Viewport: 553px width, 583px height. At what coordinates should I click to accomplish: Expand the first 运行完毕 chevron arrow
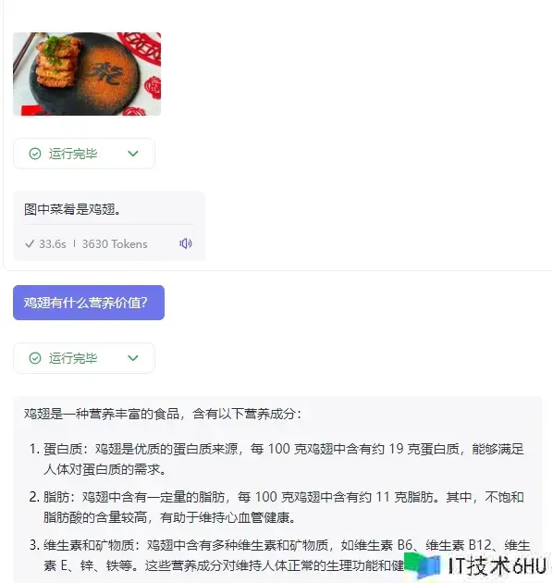tap(133, 154)
